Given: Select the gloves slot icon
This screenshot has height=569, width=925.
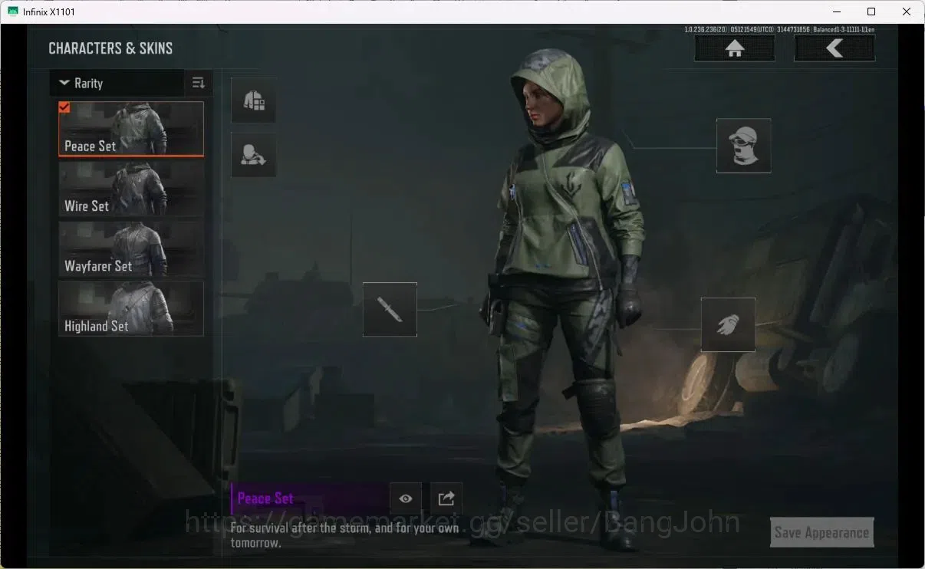Looking at the screenshot, I should tap(728, 324).
